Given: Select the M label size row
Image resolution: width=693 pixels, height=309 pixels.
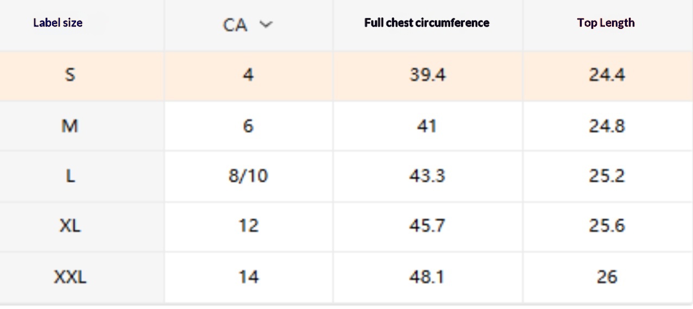Looking at the screenshot, I should [x=70, y=126].
